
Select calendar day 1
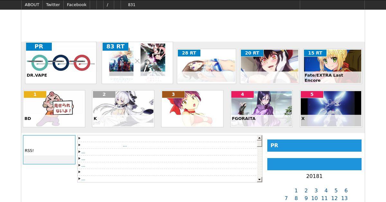click(x=296, y=190)
